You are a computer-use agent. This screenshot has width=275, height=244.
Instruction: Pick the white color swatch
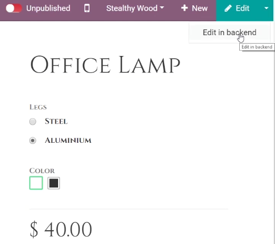pos(36,183)
